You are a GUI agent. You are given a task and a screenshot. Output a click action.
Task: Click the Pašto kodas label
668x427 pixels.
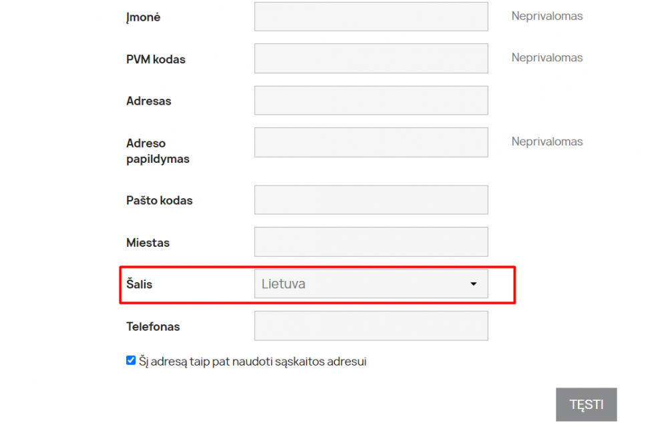pos(159,201)
